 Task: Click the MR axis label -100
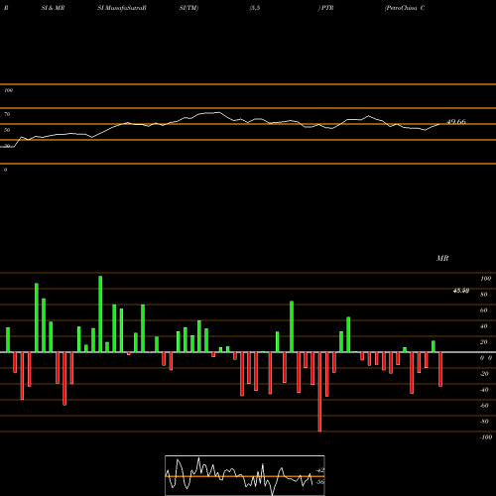pyautogui.click(x=486, y=437)
